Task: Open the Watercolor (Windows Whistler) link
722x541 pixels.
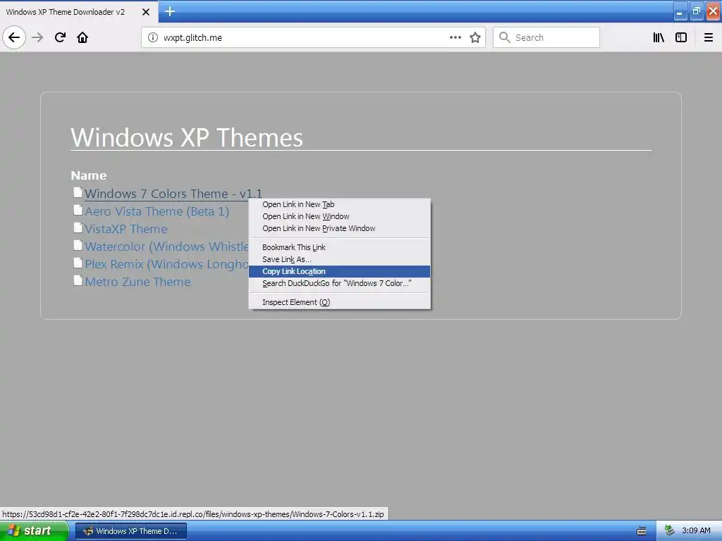Action: pyautogui.click(x=166, y=247)
